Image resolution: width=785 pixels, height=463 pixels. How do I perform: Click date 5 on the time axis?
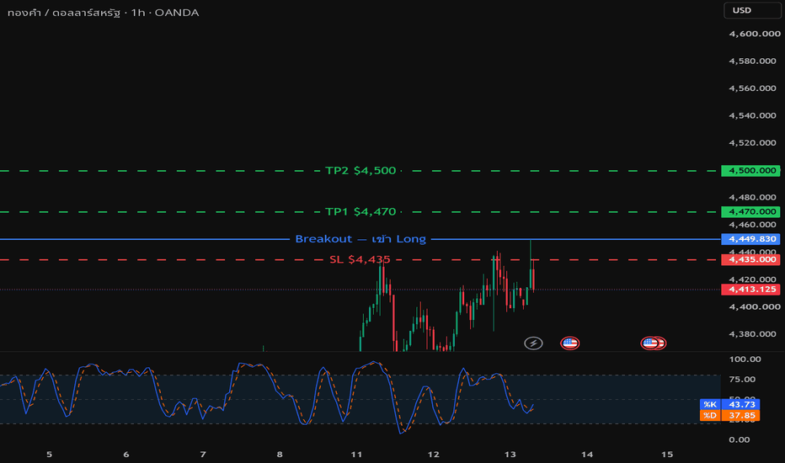point(49,455)
